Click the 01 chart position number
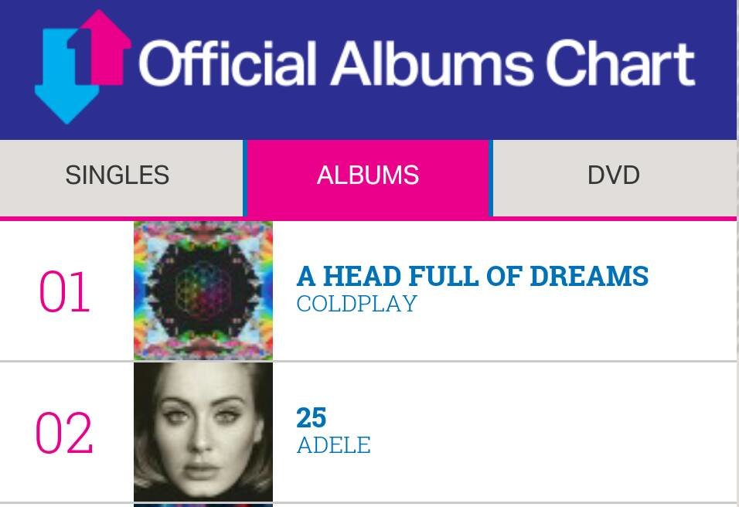Image resolution: width=739 pixels, height=507 pixels. point(64,291)
